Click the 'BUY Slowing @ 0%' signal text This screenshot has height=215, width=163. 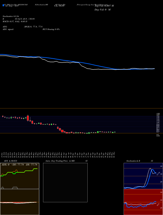coord(51,29)
